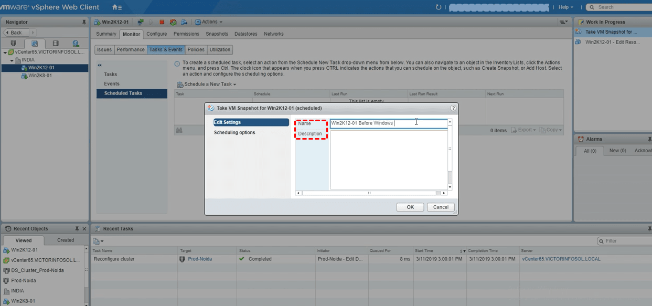Click OK in snapshot dialog

coord(410,207)
